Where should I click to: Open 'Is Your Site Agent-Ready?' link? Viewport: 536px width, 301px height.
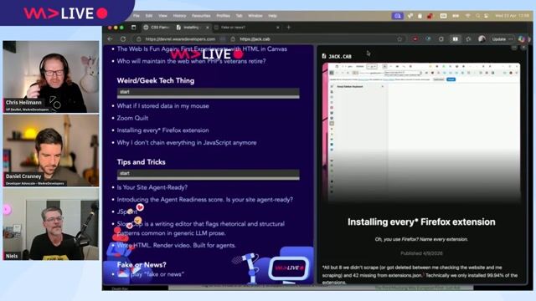pos(152,187)
